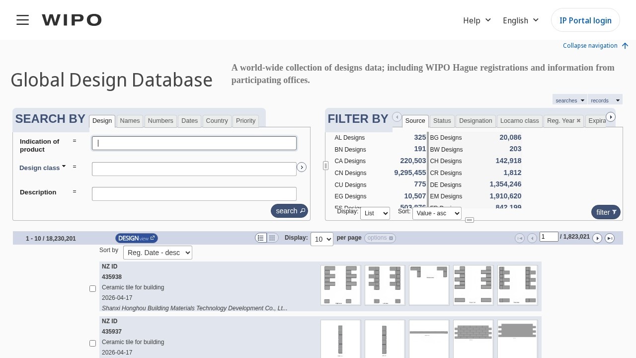Open the English language dropdown
This screenshot has width=636, height=358.
click(x=521, y=20)
